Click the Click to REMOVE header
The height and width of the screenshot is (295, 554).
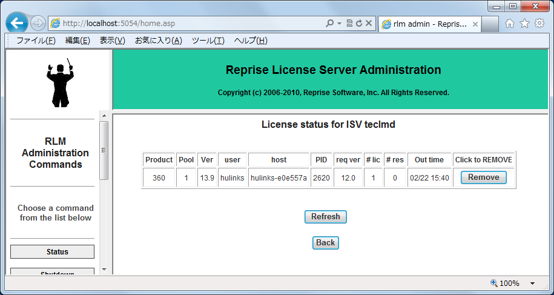[x=484, y=160]
